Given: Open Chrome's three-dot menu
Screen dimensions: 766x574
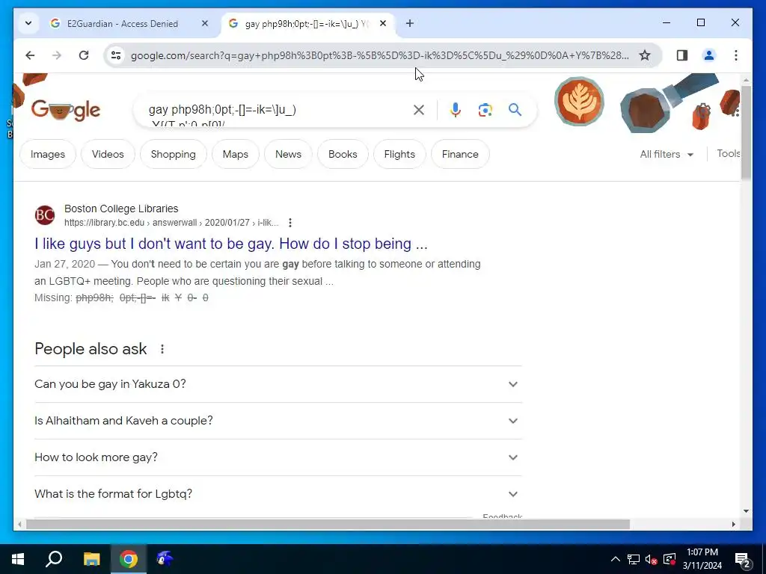Looking at the screenshot, I should [736, 55].
